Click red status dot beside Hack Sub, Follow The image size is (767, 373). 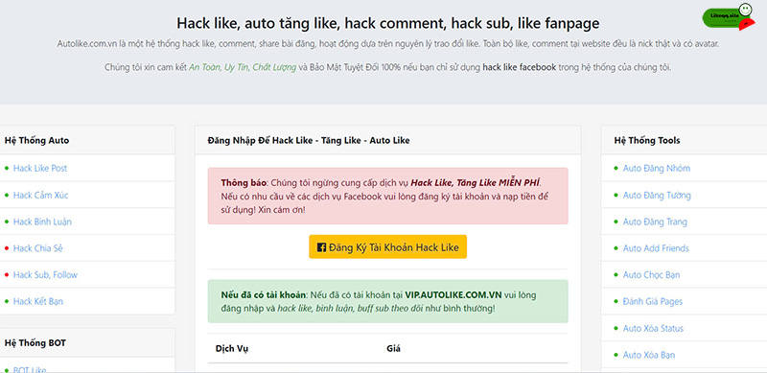click(7, 275)
